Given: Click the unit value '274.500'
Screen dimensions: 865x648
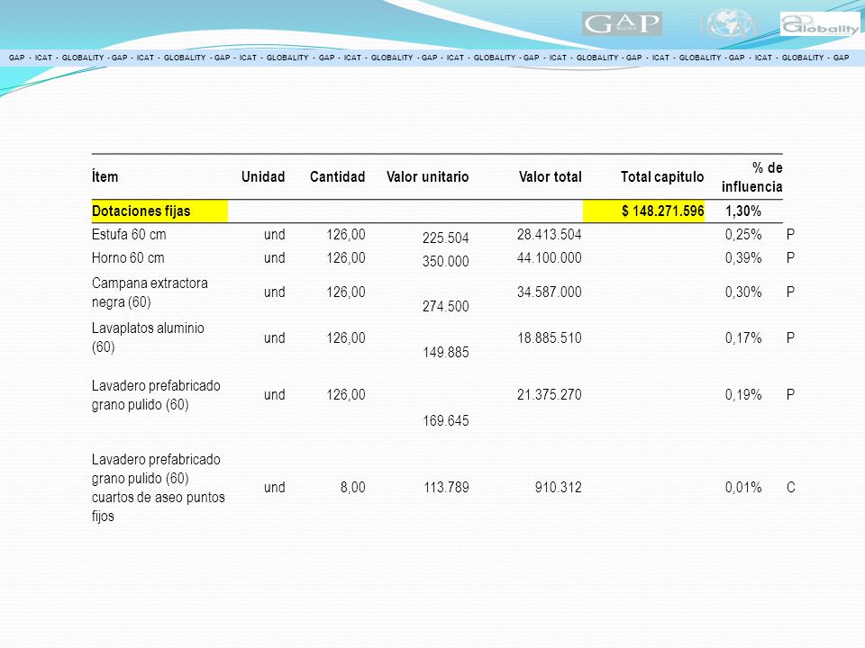Looking at the screenshot, I should (x=446, y=306).
